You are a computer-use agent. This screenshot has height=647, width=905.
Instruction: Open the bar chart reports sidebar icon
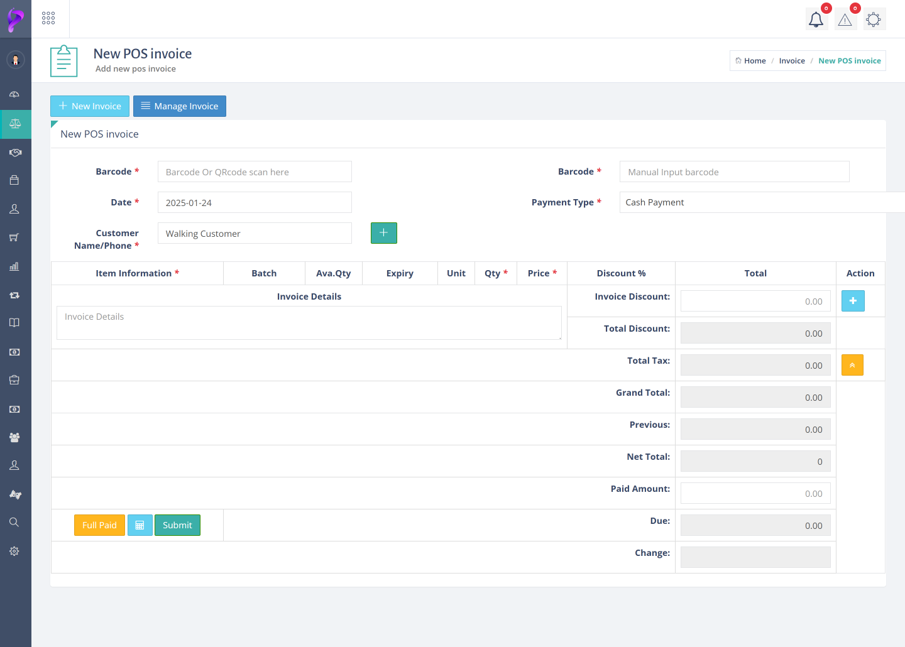[14, 266]
